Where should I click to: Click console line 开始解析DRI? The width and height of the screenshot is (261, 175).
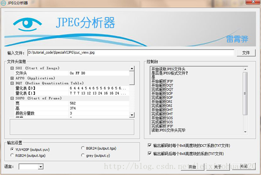[162, 102]
